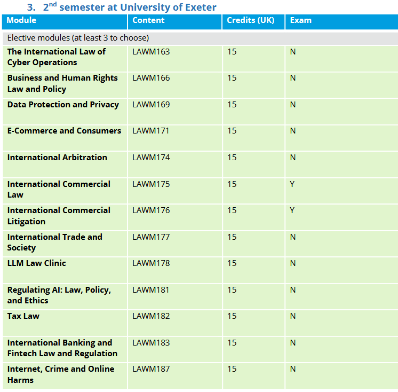Image resolution: width=398 pixels, height=392 pixels.
Task: Click the 'Content' column header
Action: [x=148, y=20]
